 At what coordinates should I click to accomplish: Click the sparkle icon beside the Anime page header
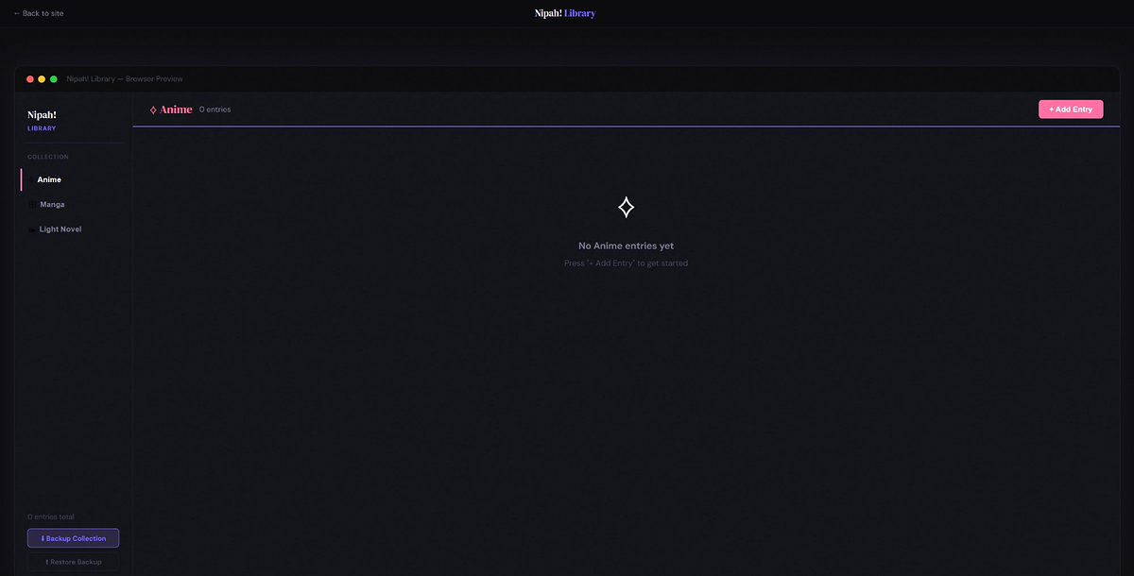[x=153, y=109]
